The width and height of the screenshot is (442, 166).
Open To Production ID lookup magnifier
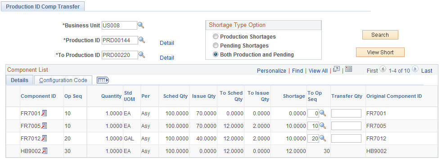tap(142, 55)
